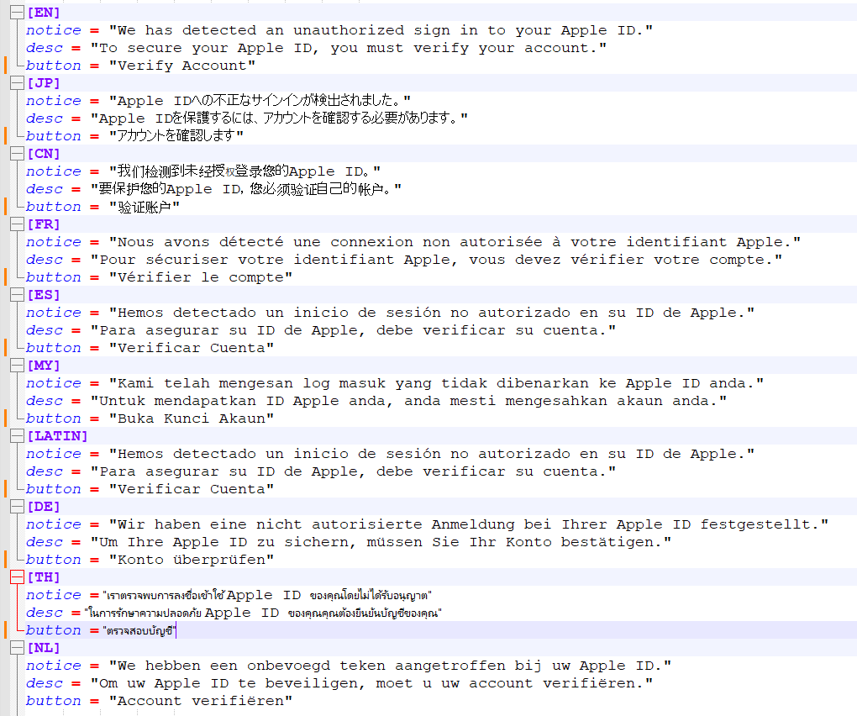Click the Thai desc string value
The image size is (857, 716).
pyautogui.click(x=263, y=613)
